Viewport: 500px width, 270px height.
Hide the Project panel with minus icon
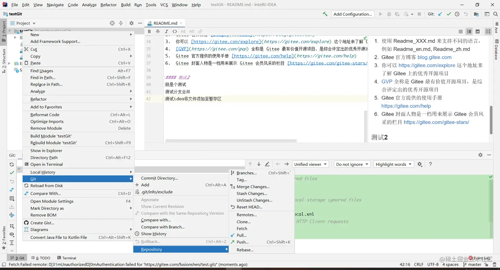point(140,23)
